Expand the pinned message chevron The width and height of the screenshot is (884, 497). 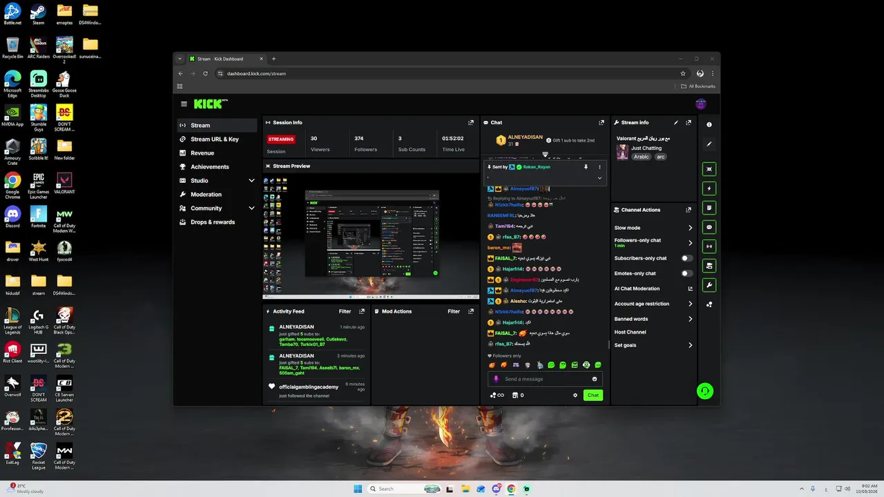tap(599, 178)
